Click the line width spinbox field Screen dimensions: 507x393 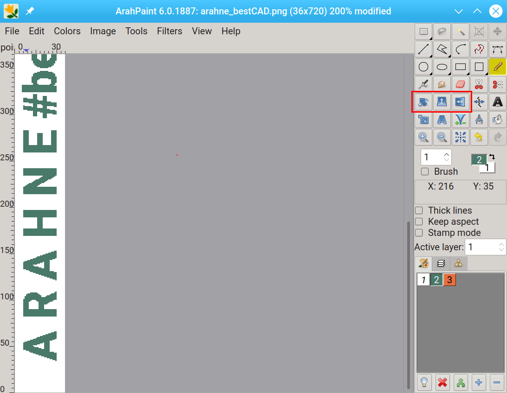436,157
